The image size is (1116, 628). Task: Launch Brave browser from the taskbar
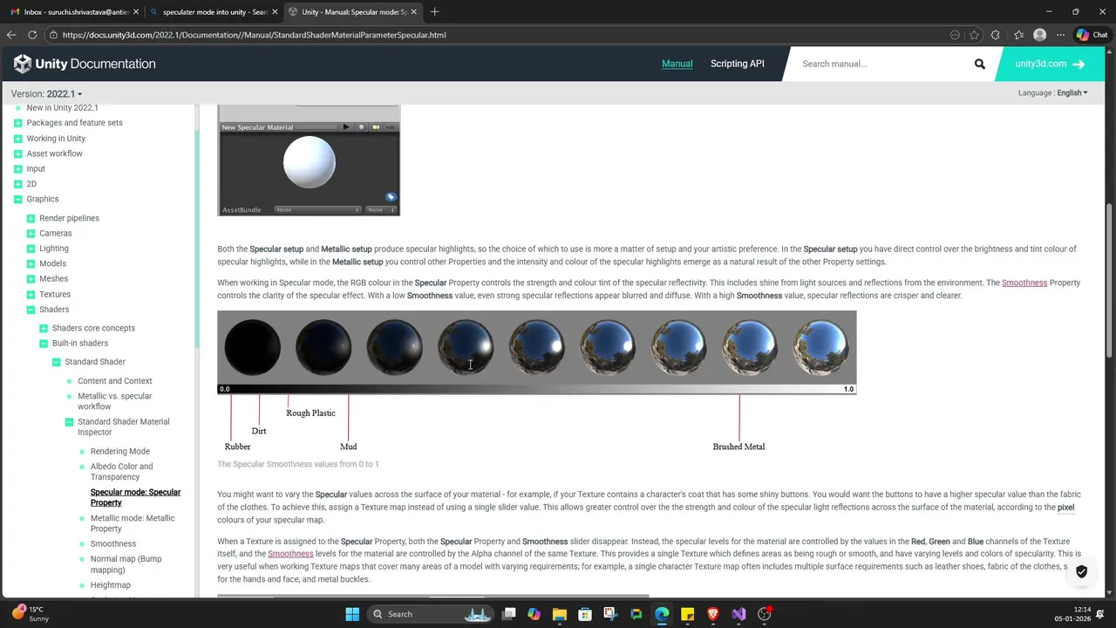[713, 614]
